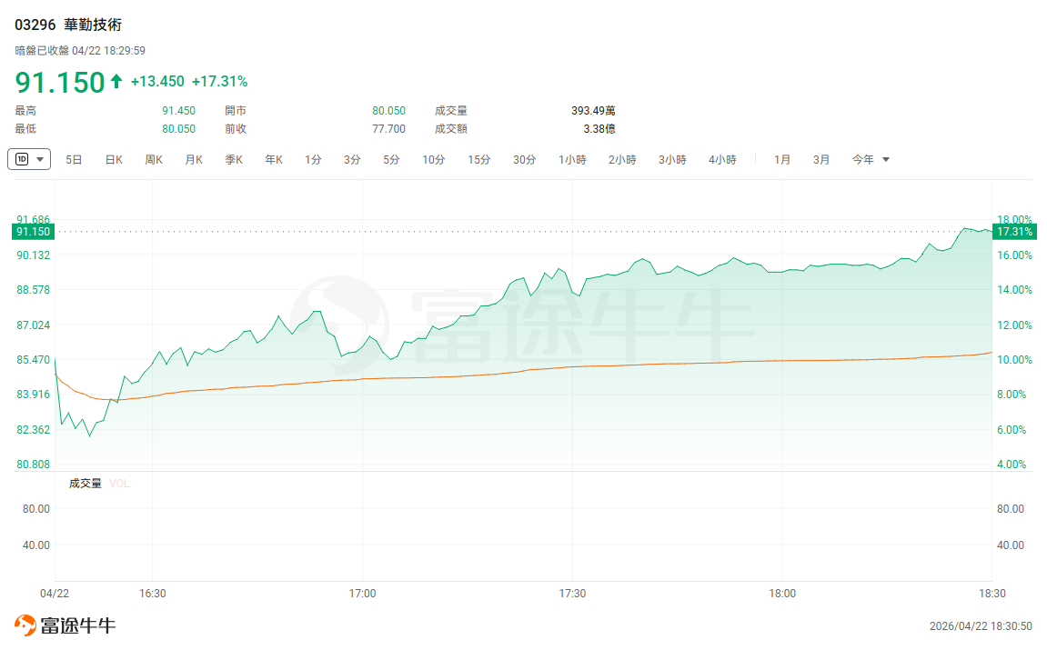Image resolution: width=1047 pixels, height=650 pixels.
Task: Select the 月K monthly chart
Action: coord(194,159)
